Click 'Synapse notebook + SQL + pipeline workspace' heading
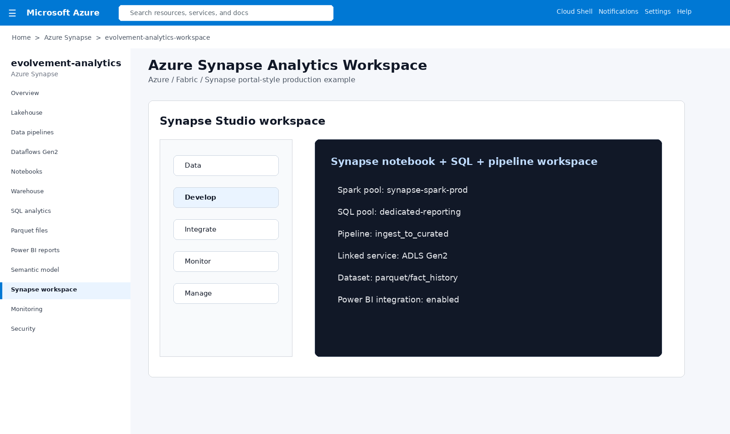The width and height of the screenshot is (730, 434). (x=464, y=161)
